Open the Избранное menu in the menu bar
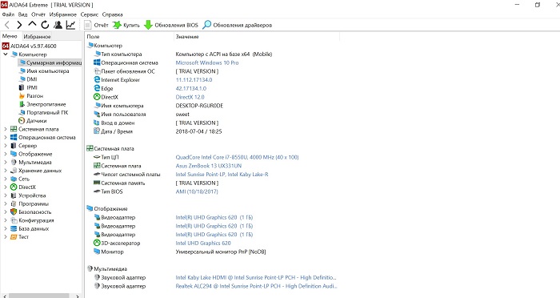This screenshot has width=560, height=298. tap(63, 14)
